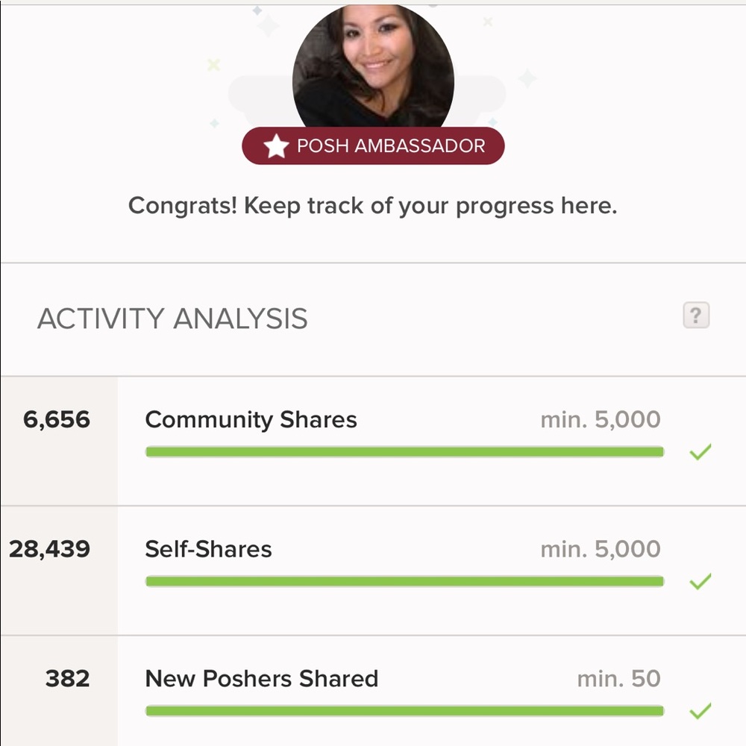Click the Congrats progress message text
This screenshot has width=746, height=746.
(373, 206)
